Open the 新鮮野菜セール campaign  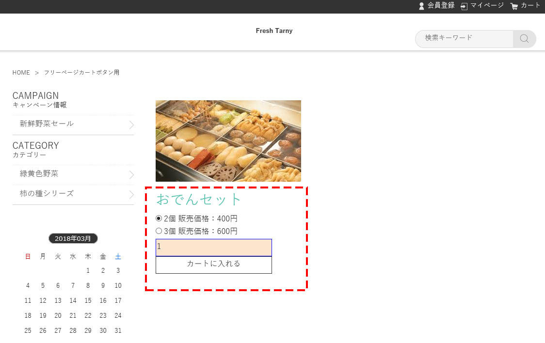point(73,125)
